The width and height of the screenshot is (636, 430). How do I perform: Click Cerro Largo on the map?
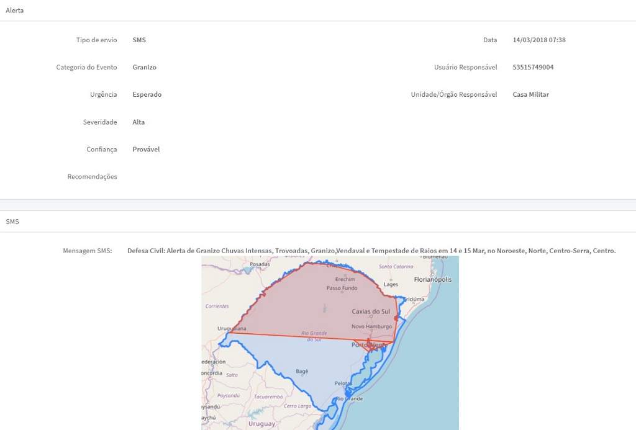298,406
